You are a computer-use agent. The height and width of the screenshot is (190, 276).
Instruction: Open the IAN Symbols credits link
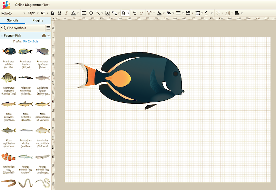click(x=30, y=41)
